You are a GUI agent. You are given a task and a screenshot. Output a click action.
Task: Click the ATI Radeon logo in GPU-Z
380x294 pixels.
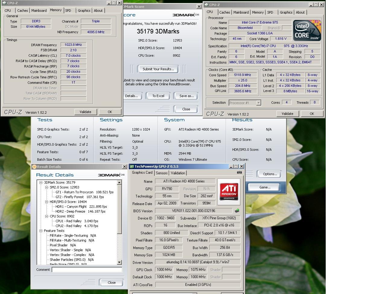[x=229, y=192]
